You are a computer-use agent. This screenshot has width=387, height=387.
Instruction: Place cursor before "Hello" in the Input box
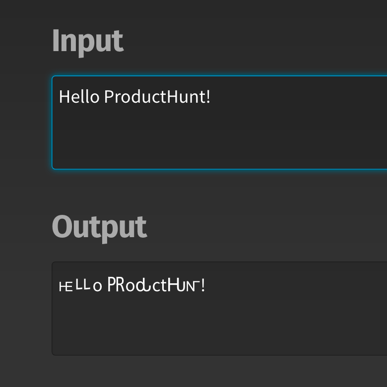tap(59, 96)
